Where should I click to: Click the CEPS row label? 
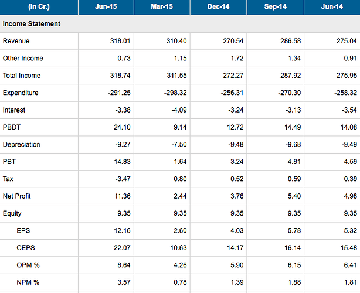(26, 248)
